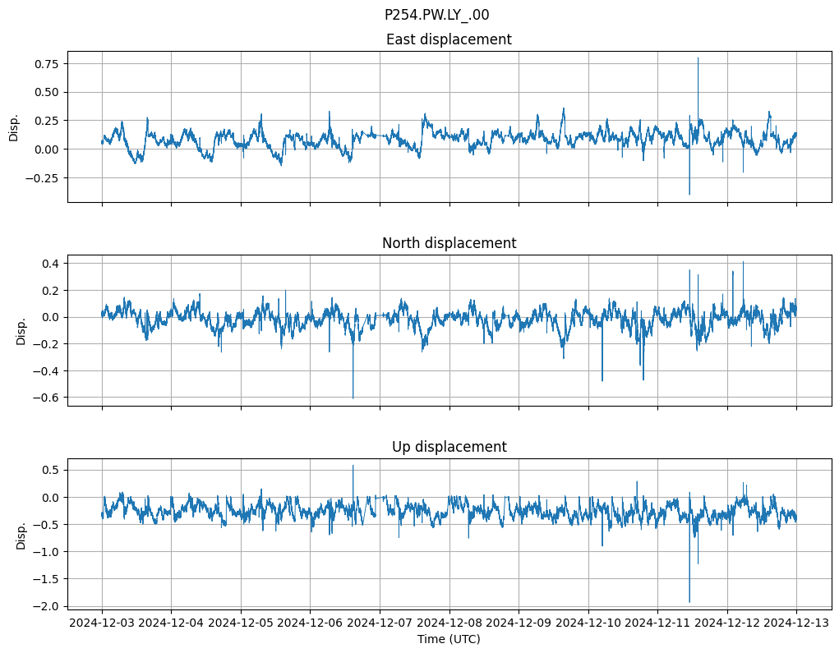This screenshot has height=653, width=839.
Task: Select the 2024-12-13 date tick label
Action: coord(796,623)
